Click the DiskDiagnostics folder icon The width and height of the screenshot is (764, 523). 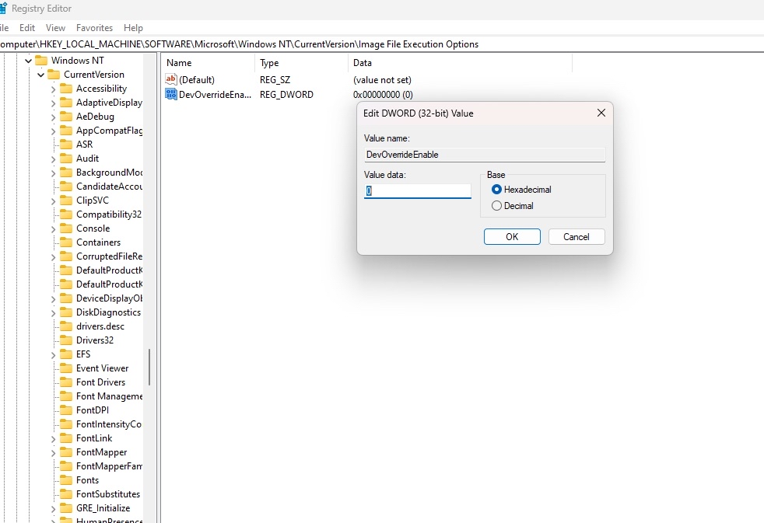coord(66,312)
